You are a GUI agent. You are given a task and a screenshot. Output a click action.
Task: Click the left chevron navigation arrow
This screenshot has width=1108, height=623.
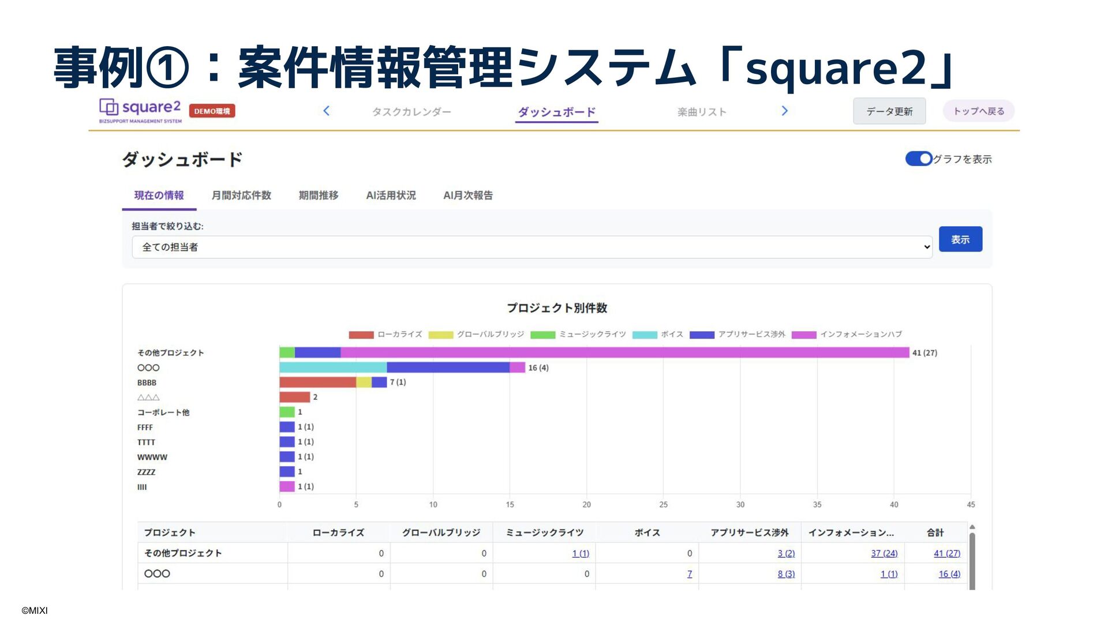click(327, 111)
